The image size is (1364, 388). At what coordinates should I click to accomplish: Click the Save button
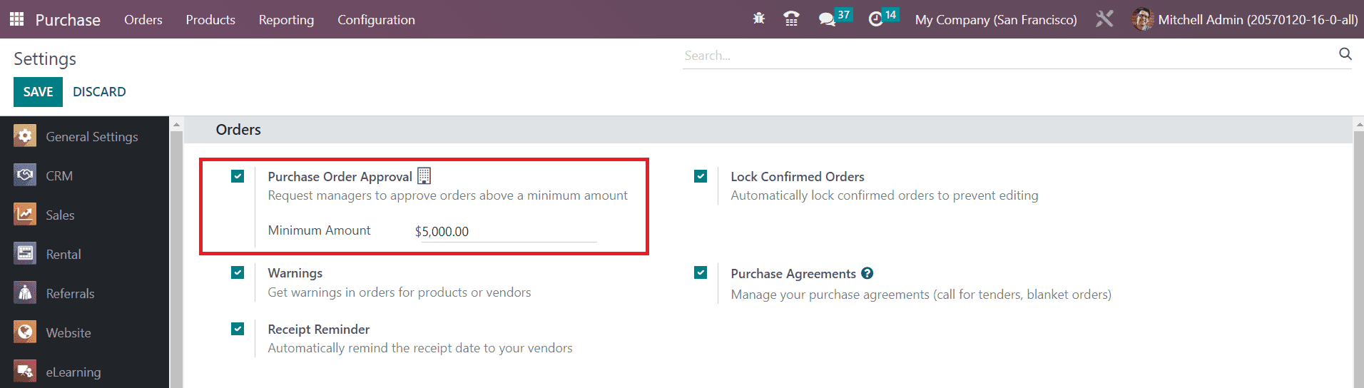click(x=38, y=92)
